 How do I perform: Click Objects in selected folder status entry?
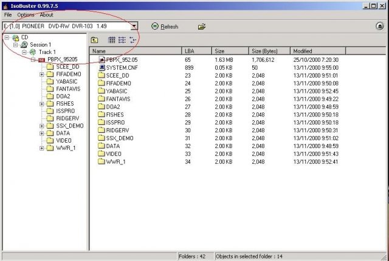249,257
